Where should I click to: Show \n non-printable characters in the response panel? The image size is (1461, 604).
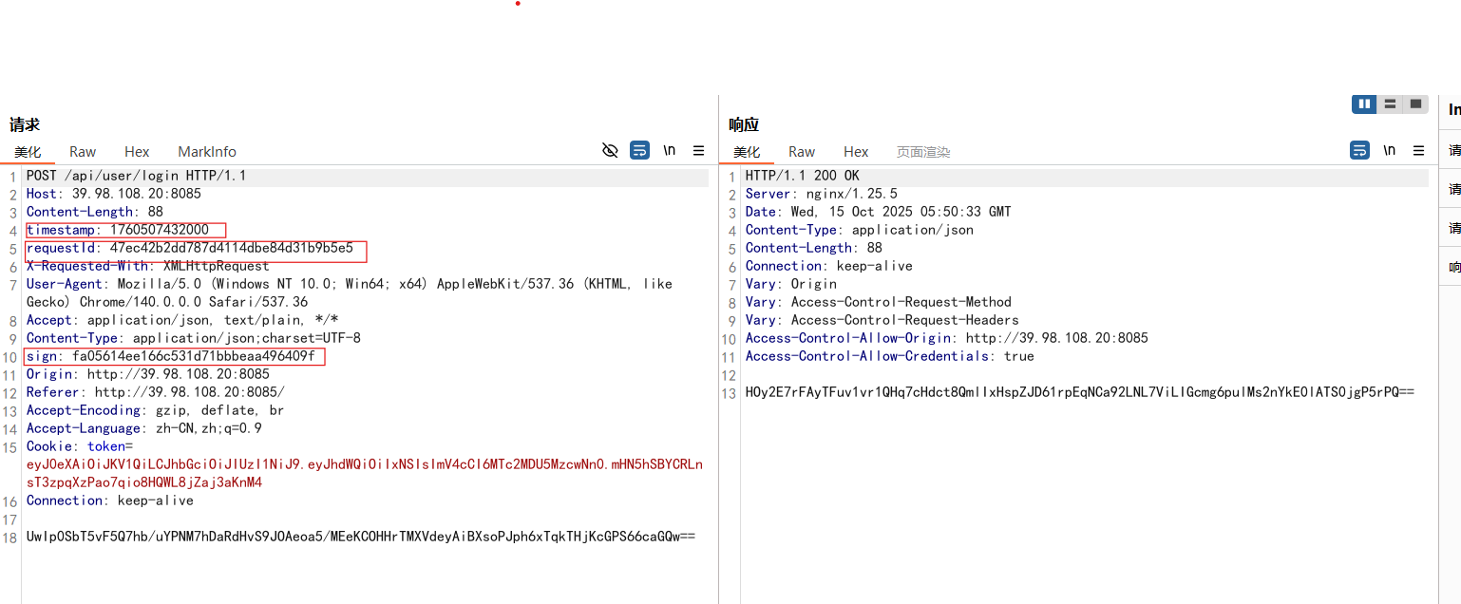point(1389,151)
